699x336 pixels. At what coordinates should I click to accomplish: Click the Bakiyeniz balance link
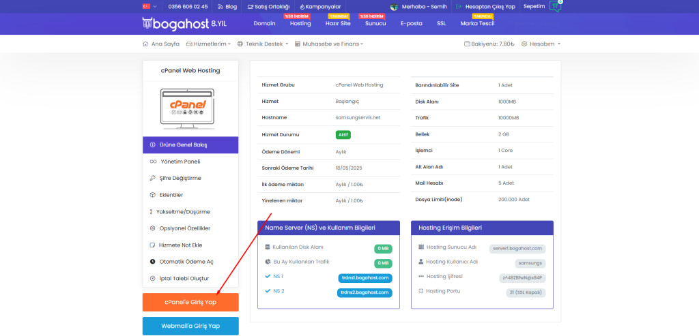click(x=489, y=44)
